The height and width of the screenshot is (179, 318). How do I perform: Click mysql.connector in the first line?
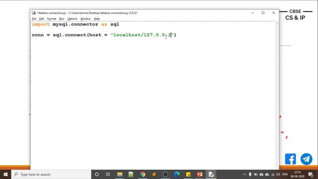pyautogui.click(x=76, y=24)
